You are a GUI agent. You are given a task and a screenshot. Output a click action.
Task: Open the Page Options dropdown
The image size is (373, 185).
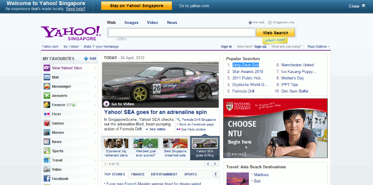coord(318,47)
